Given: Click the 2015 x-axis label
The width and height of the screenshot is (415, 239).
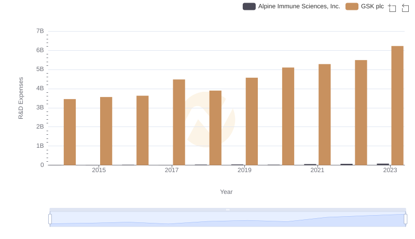Looking at the screenshot, I should tap(99, 170).
